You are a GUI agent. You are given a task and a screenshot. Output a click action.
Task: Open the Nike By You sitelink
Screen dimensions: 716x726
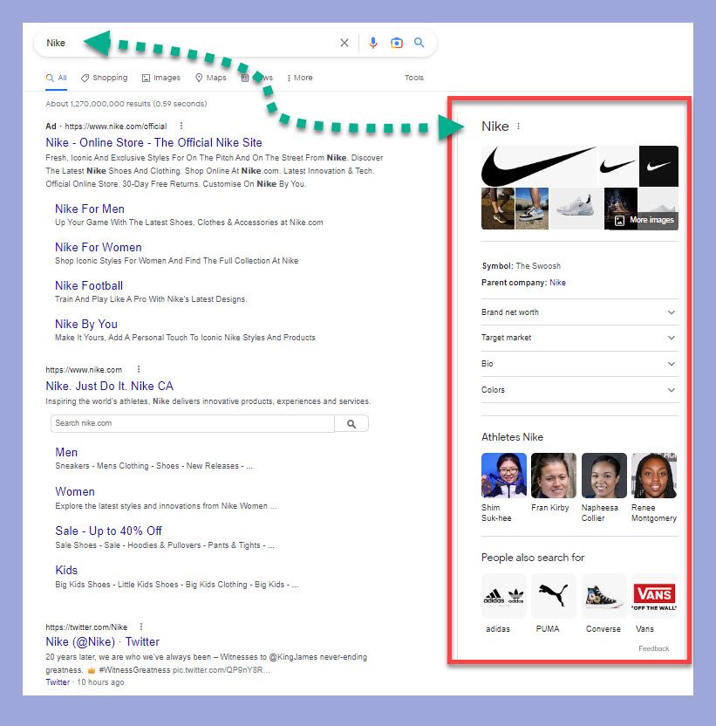click(x=86, y=324)
